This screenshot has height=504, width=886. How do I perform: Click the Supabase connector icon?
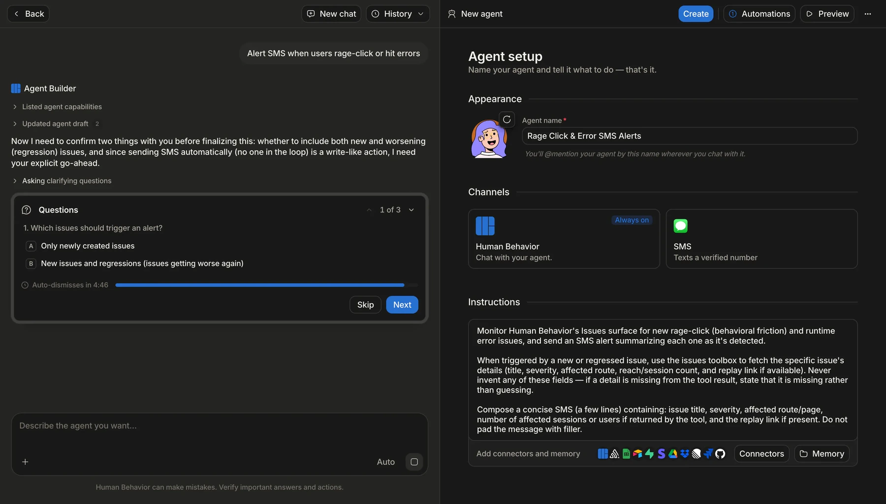[649, 454]
